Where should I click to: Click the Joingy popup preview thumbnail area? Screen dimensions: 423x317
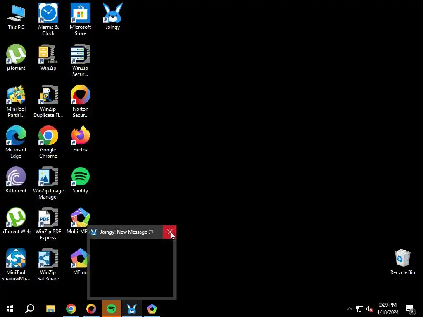(132, 268)
